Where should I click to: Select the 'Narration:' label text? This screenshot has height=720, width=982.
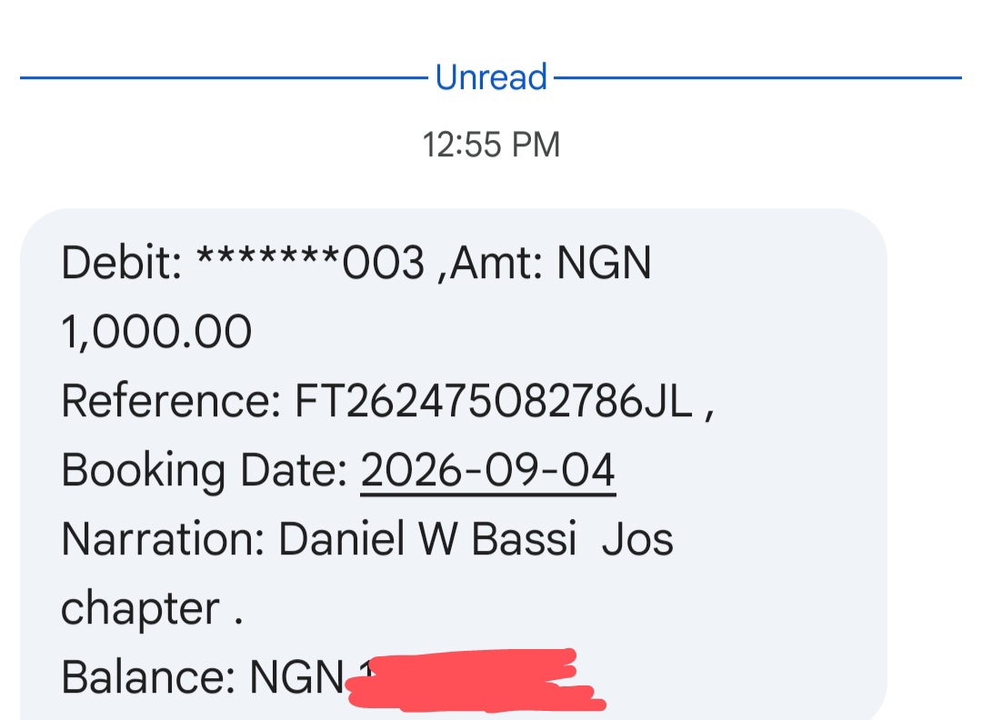pyautogui.click(x=164, y=539)
